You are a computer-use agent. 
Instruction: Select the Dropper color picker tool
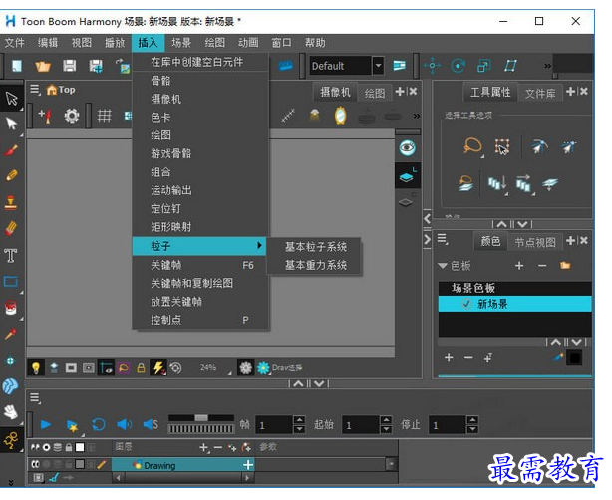[x=11, y=334]
